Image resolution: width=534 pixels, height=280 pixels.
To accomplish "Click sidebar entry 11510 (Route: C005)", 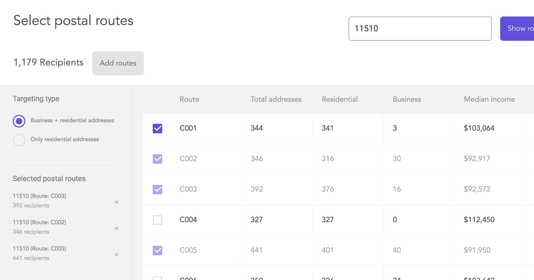I will click(x=40, y=248).
